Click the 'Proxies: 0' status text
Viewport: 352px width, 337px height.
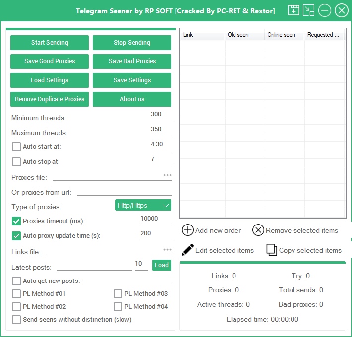click(x=224, y=290)
